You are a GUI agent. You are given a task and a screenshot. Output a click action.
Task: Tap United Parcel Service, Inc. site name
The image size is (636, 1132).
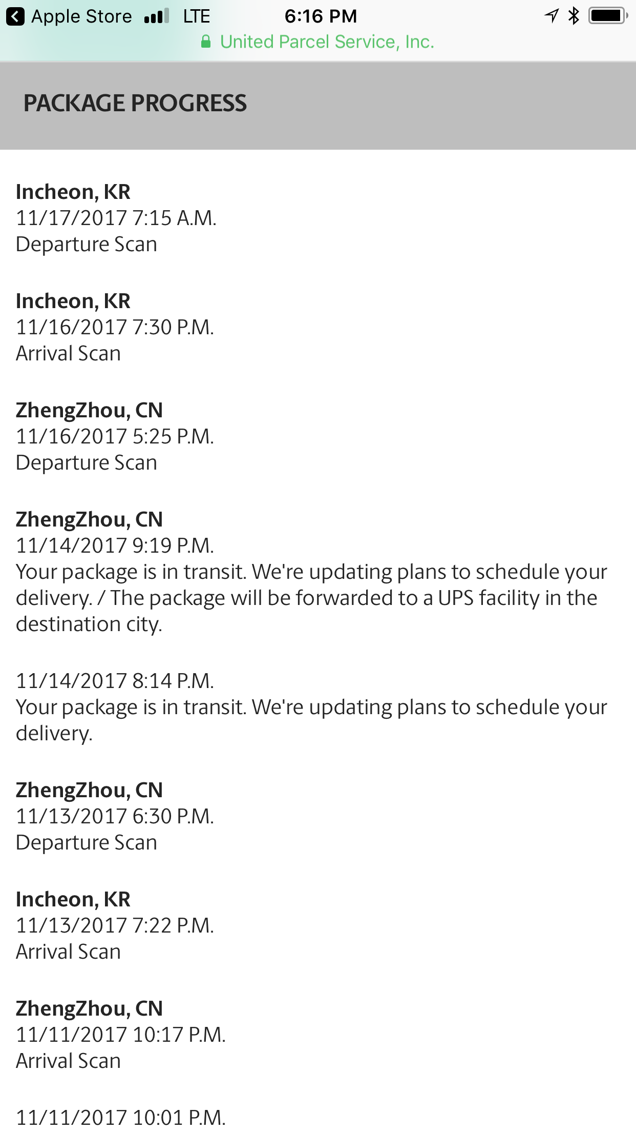click(x=327, y=42)
